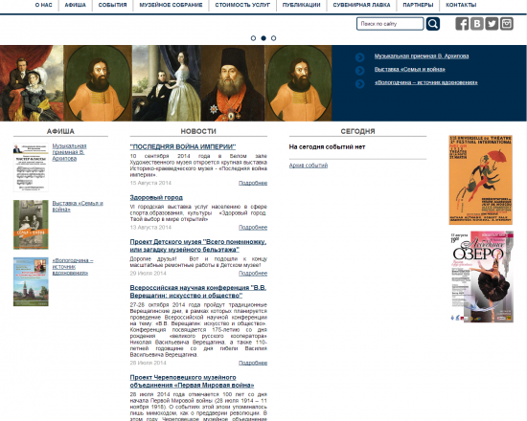Click Подробнее under 13 Августа 2014 news
The height and width of the screenshot is (421, 527).
tap(253, 228)
